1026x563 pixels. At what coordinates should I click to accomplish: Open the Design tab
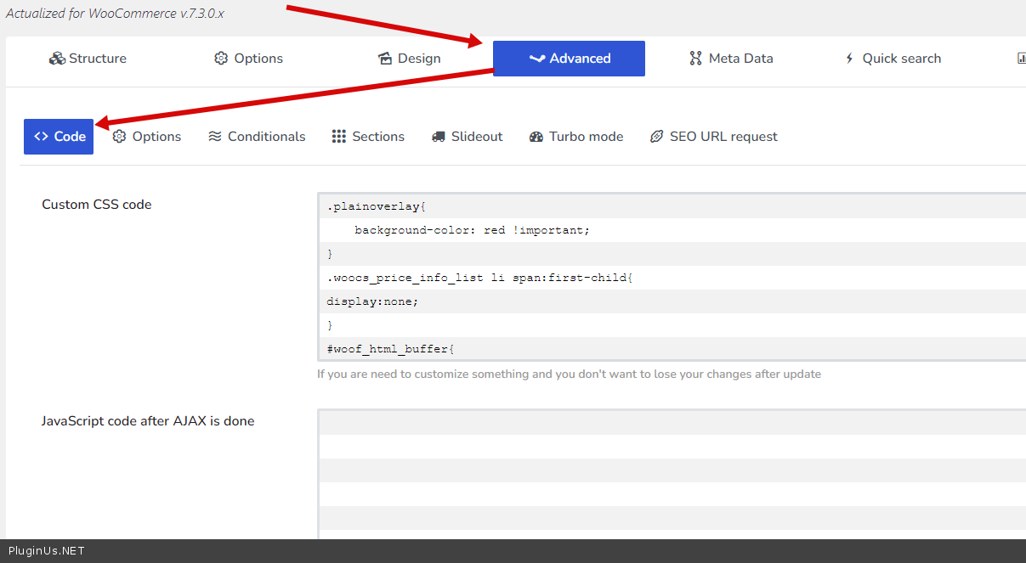click(x=408, y=59)
